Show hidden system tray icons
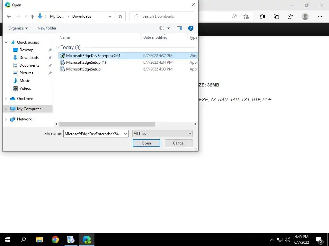 272,240
